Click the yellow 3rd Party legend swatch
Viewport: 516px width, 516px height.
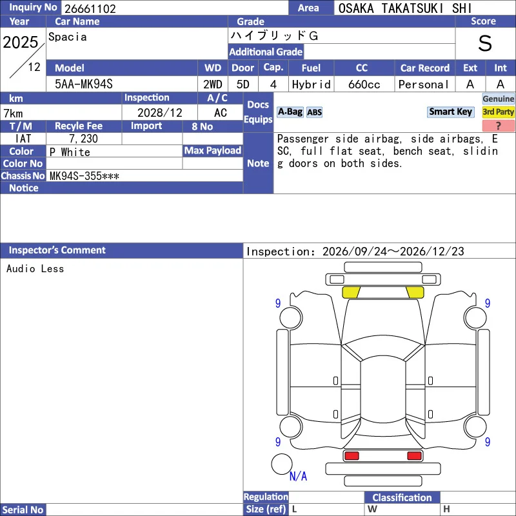pos(498,112)
